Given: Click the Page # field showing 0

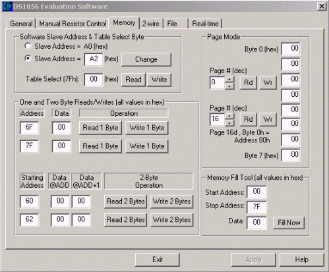Looking at the screenshot, I should coord(217,82).
